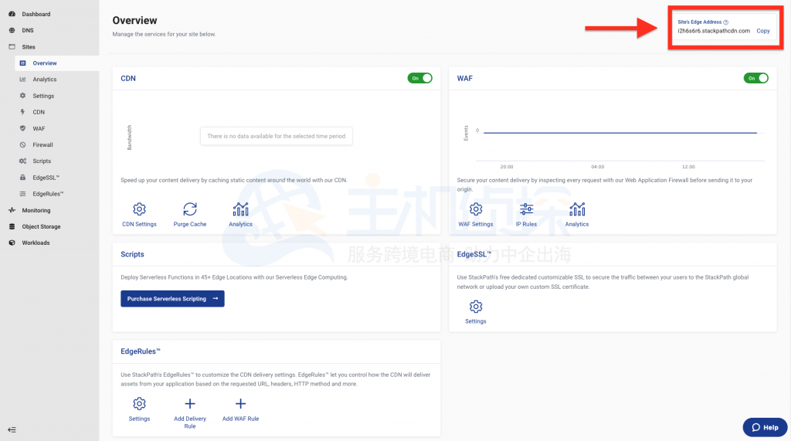
Task: Click the WAF events line chart
Action: pyautogui.click(x=620, y=133)
